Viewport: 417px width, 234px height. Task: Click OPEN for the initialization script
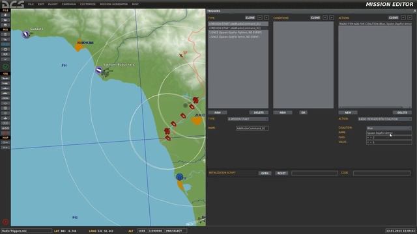(x=265, y=174)
